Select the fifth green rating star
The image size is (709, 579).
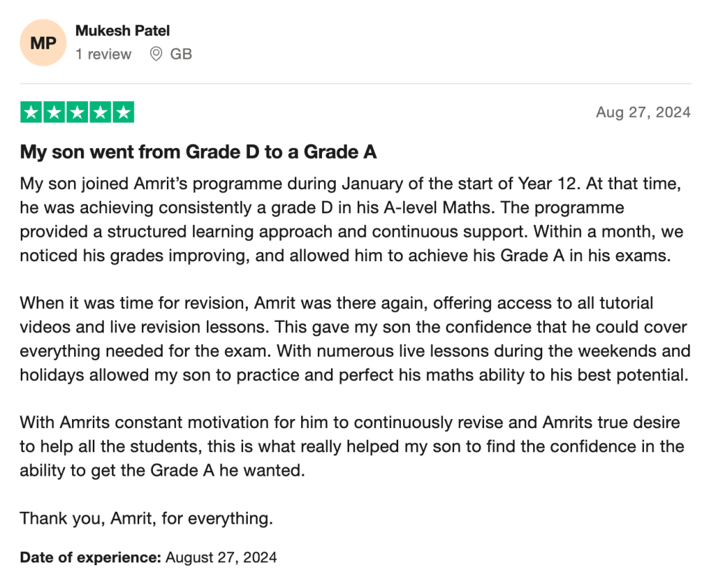pos(123,112)
